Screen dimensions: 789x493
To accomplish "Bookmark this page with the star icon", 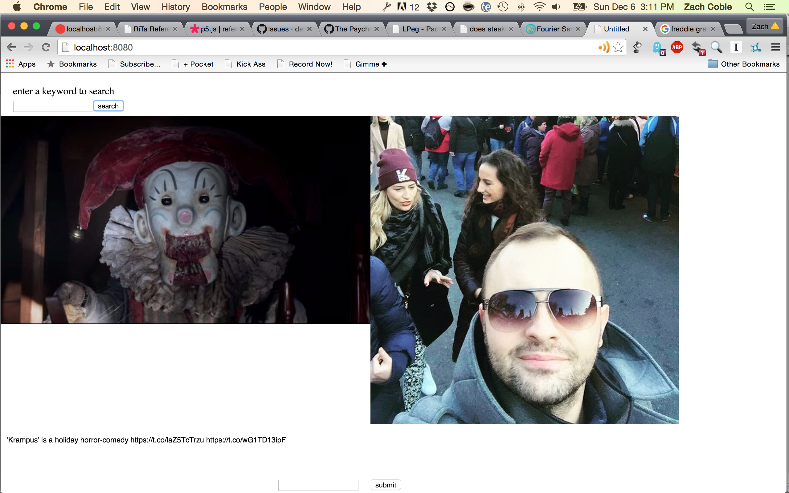I will coord(618,47).
